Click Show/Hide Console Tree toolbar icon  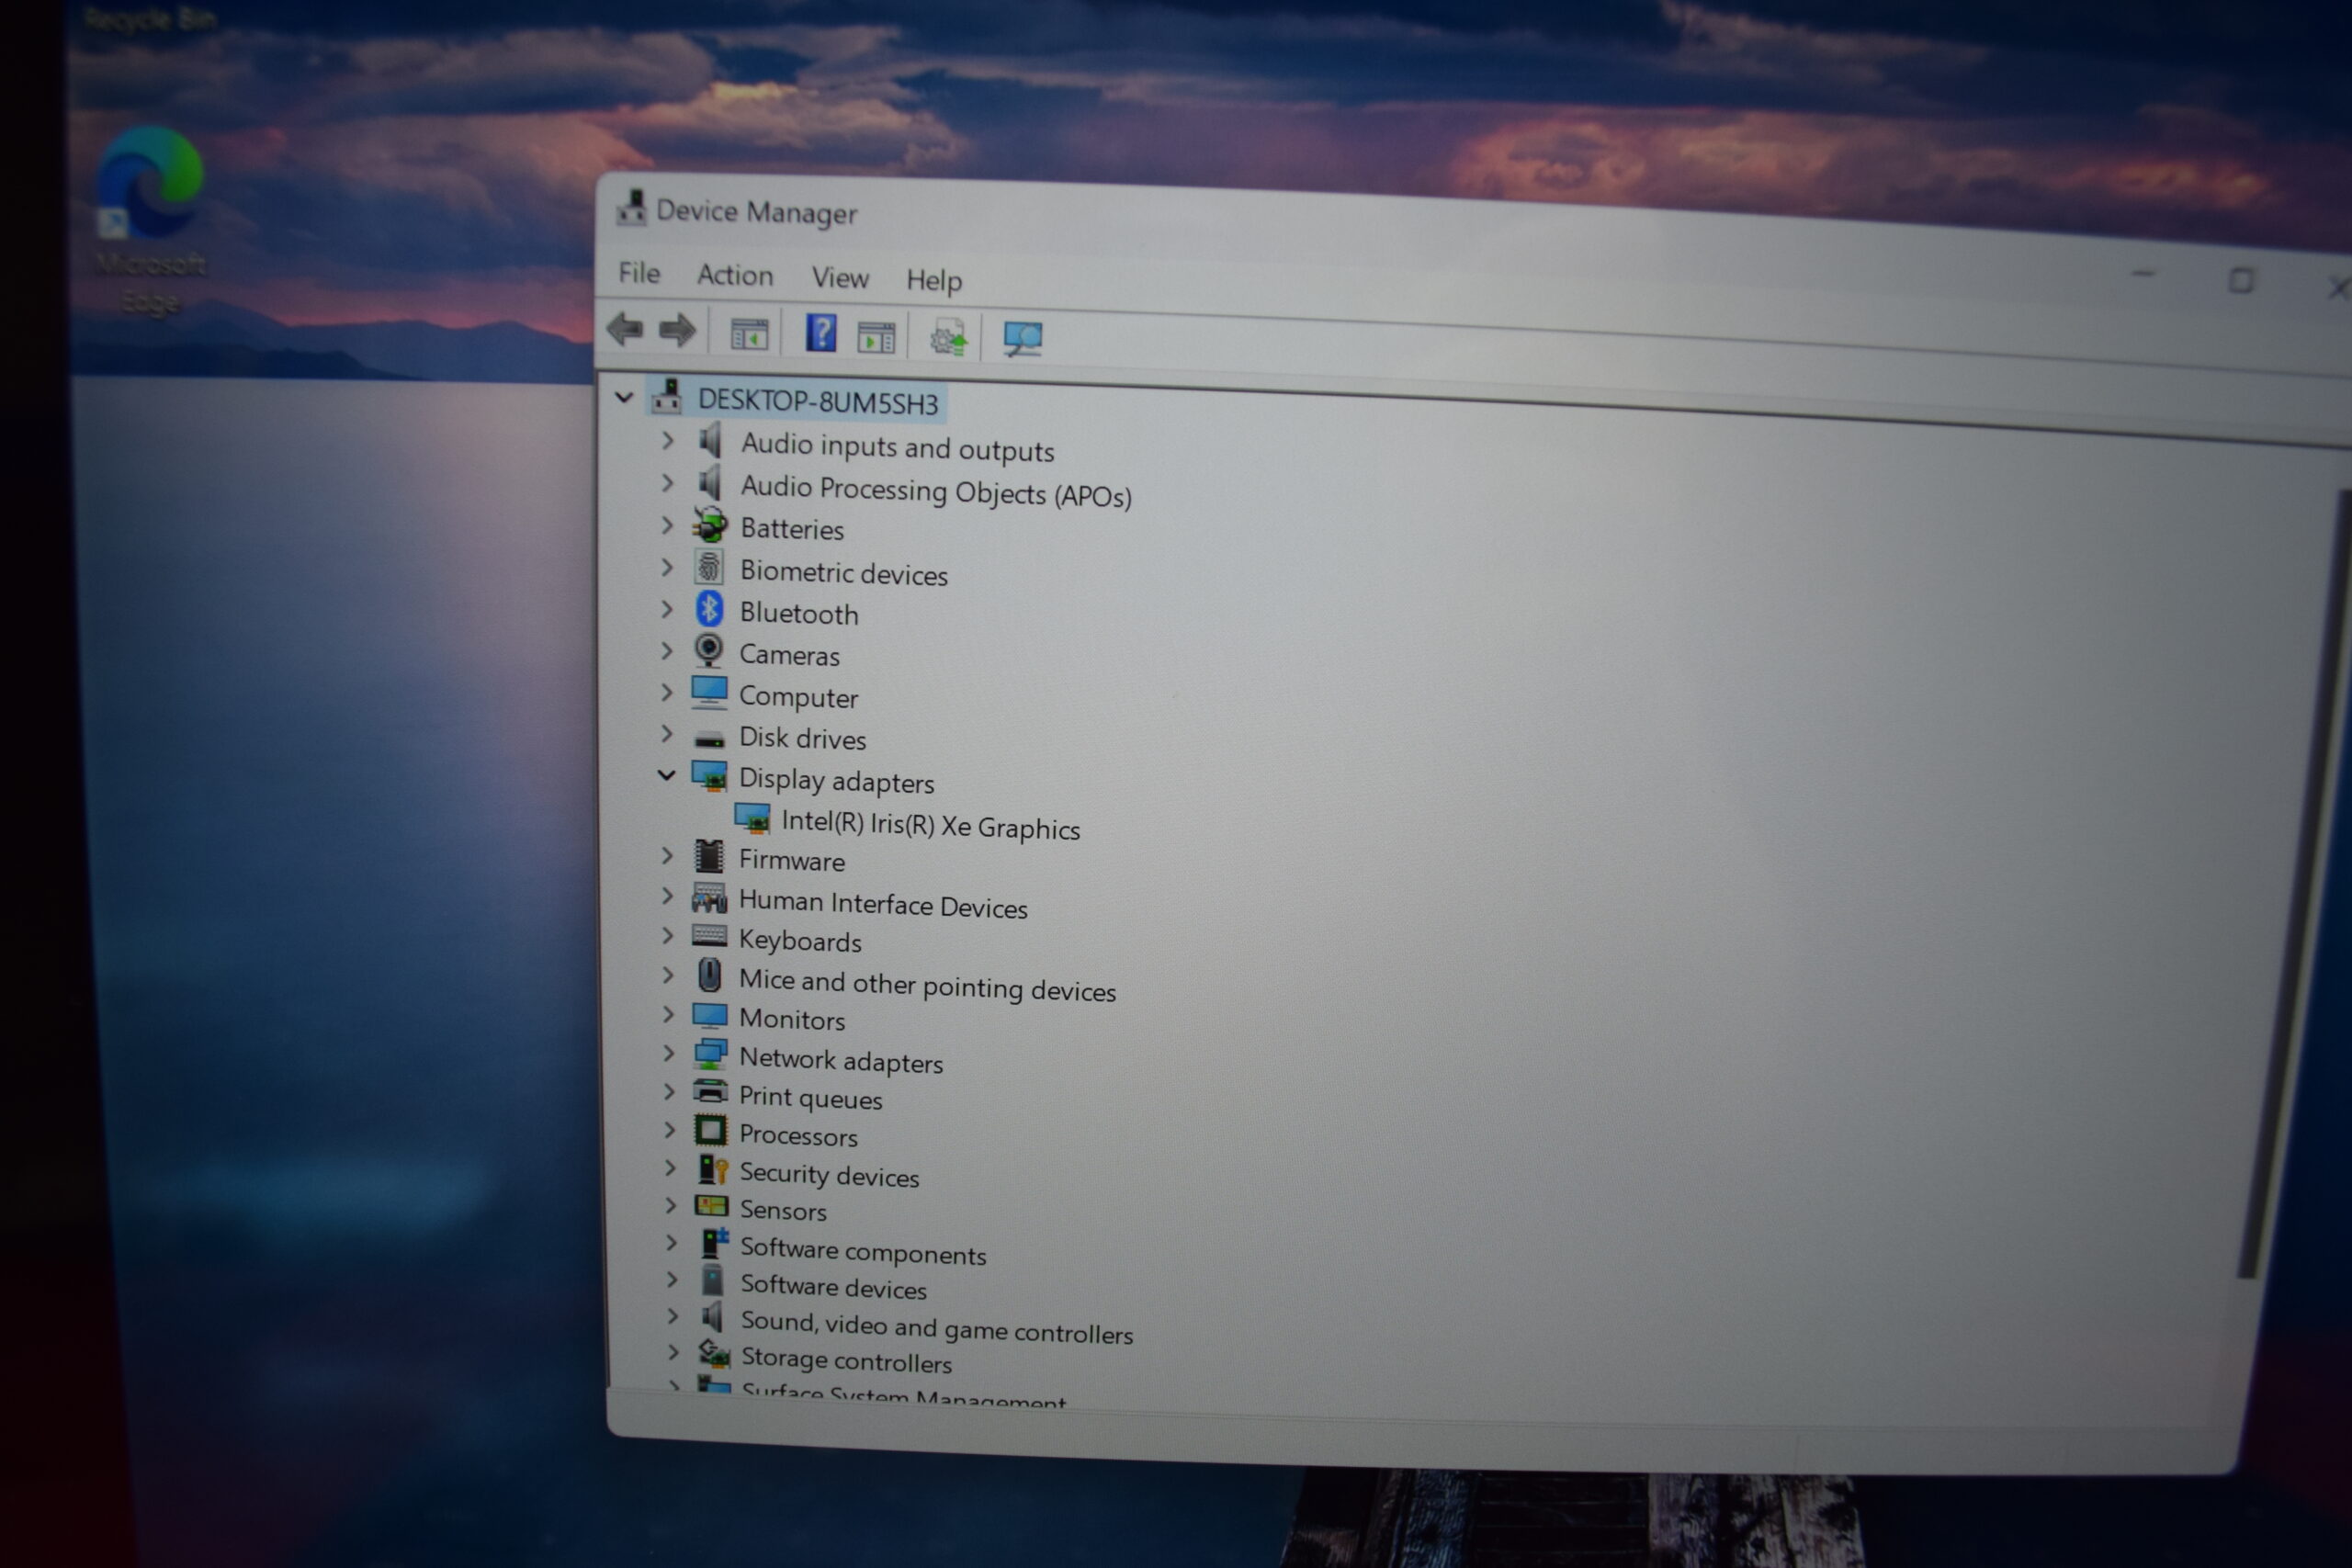pyautogui.click(x=749, y=334)
